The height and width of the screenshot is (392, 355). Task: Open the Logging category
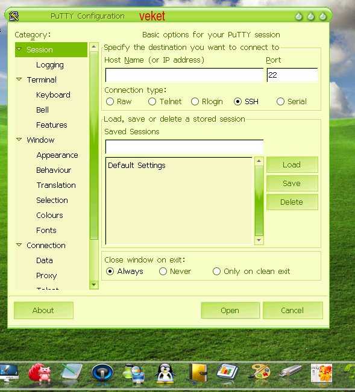click(x=50, y=65)
